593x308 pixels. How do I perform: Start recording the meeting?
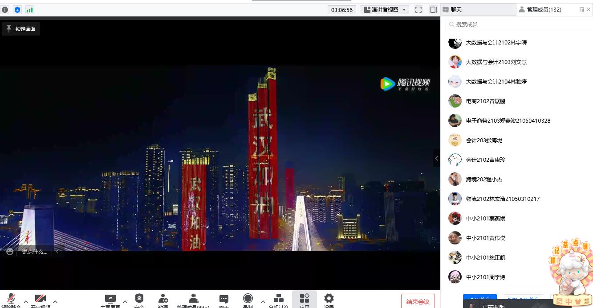pyautogui.click(x=248, y=299)
